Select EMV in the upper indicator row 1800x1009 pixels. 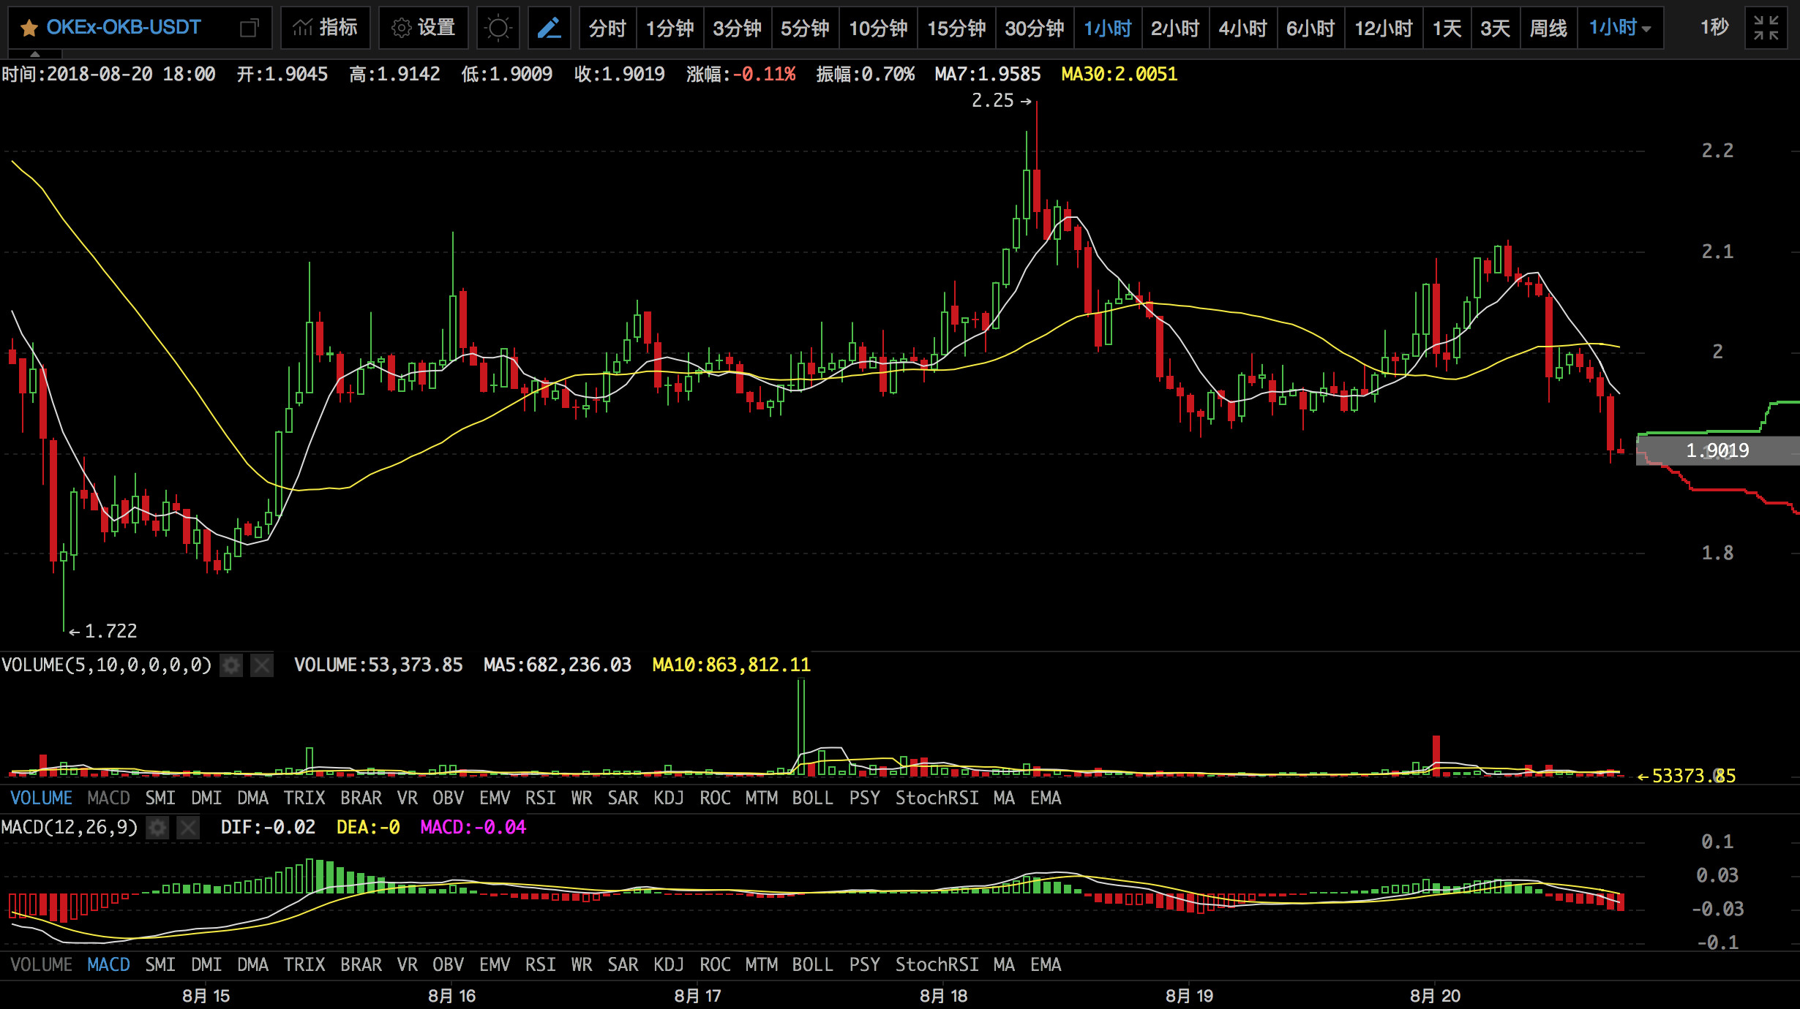pos(495,798)
